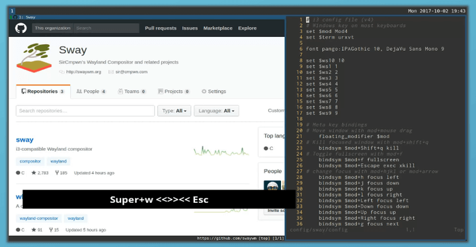Switch to the Projects tab
This screenshot has width=476, height=247.
point(174,92)
